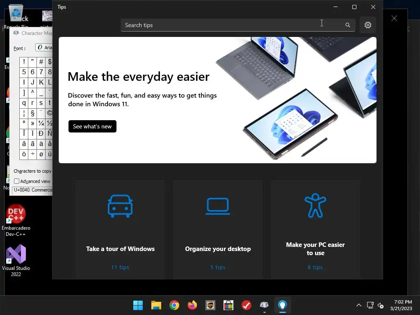Launch Google Chrome from the taskbar
This screenshot has height=315, width=420.
point(174,305)
